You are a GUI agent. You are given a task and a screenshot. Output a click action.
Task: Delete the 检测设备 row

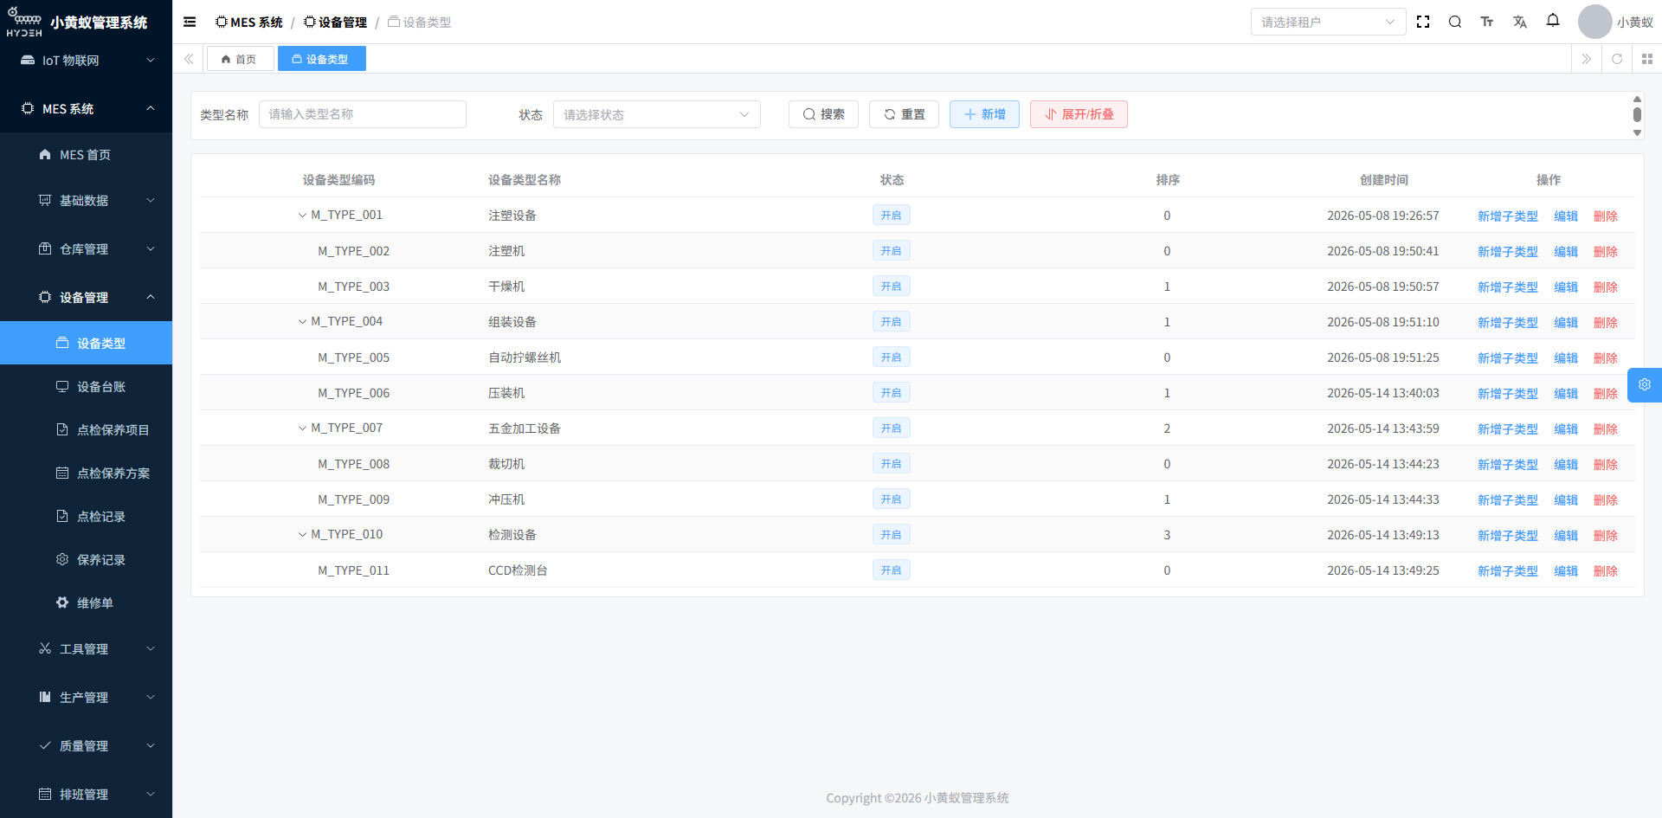coord(1606,536)
